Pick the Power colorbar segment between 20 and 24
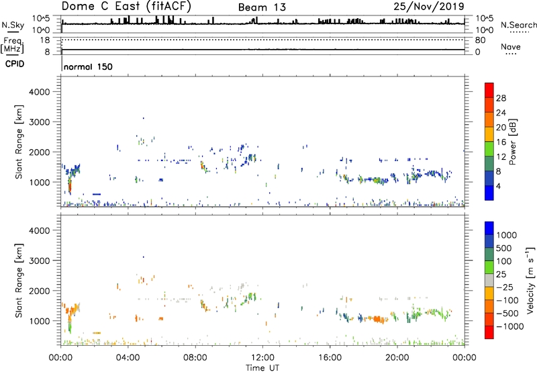The width and height of the screenshot is (537, 372). [489, 120]
